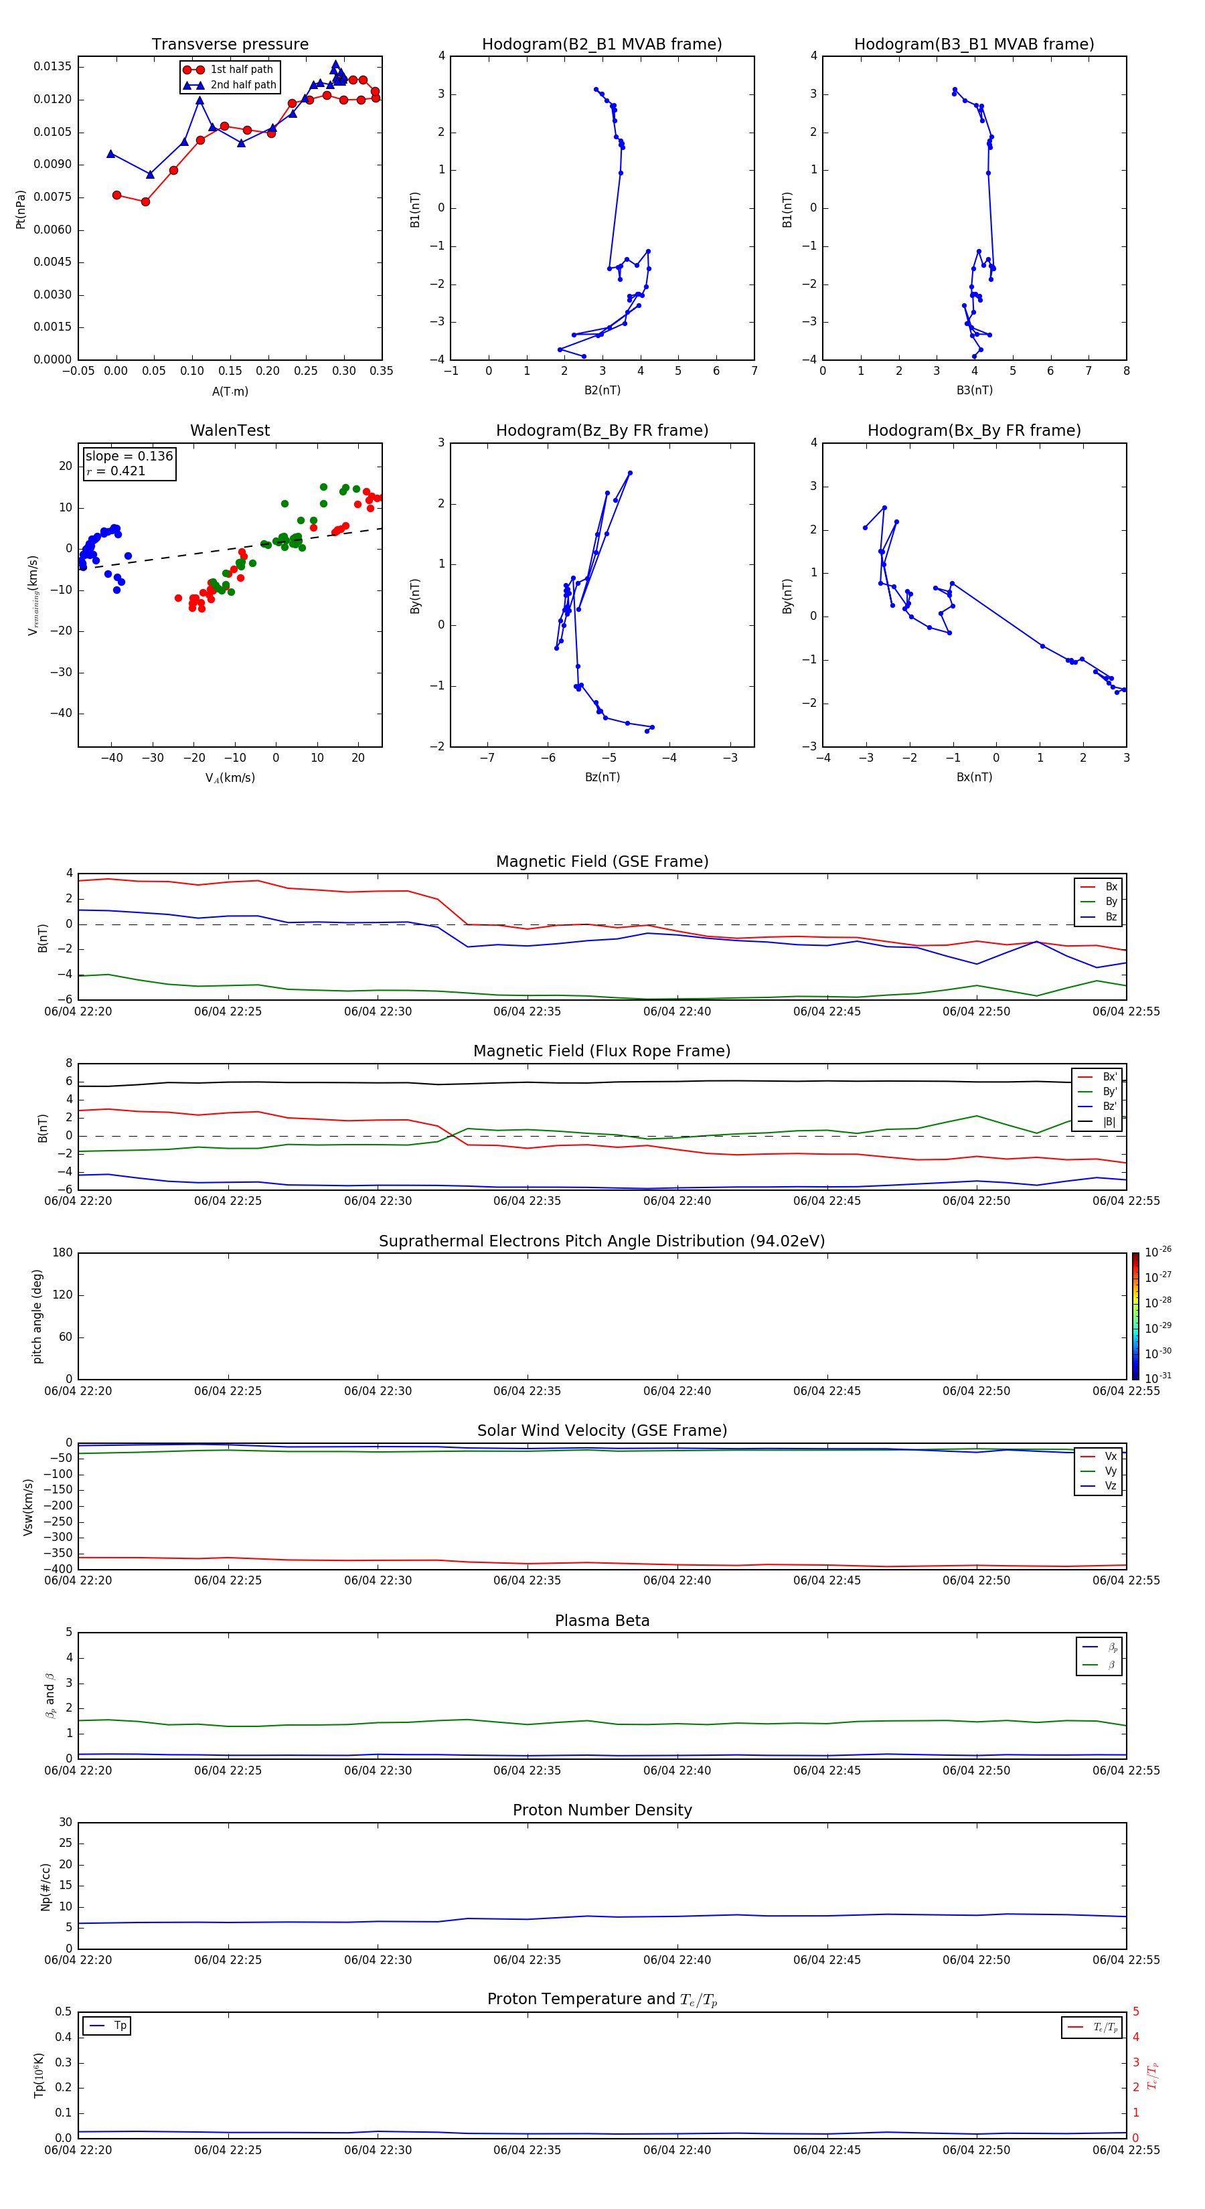
Task: Click the Bz' legend entry in Flux Rope Frame
Action: pyautogui.click(x=1097, y=1107)
